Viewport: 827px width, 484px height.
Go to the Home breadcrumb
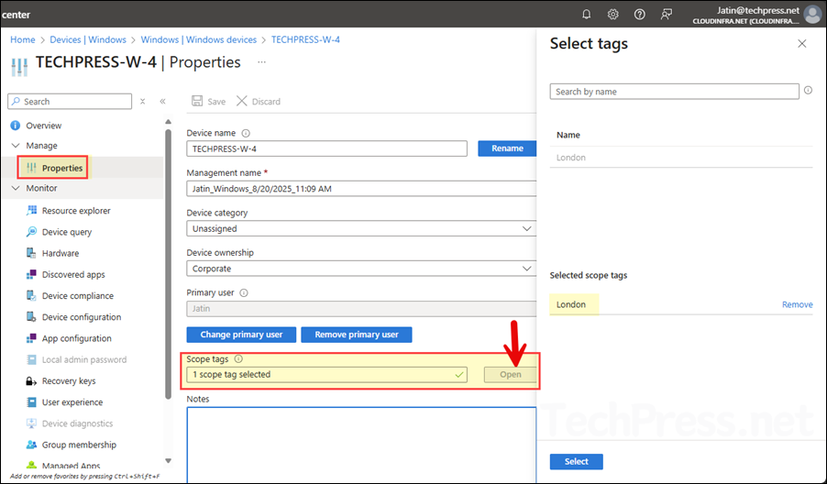coord(23,39)
